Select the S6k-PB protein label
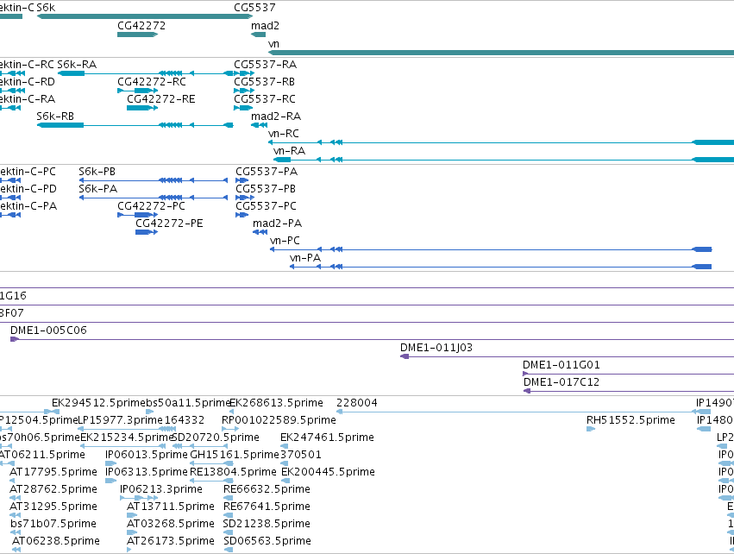 tap(97, 172)
